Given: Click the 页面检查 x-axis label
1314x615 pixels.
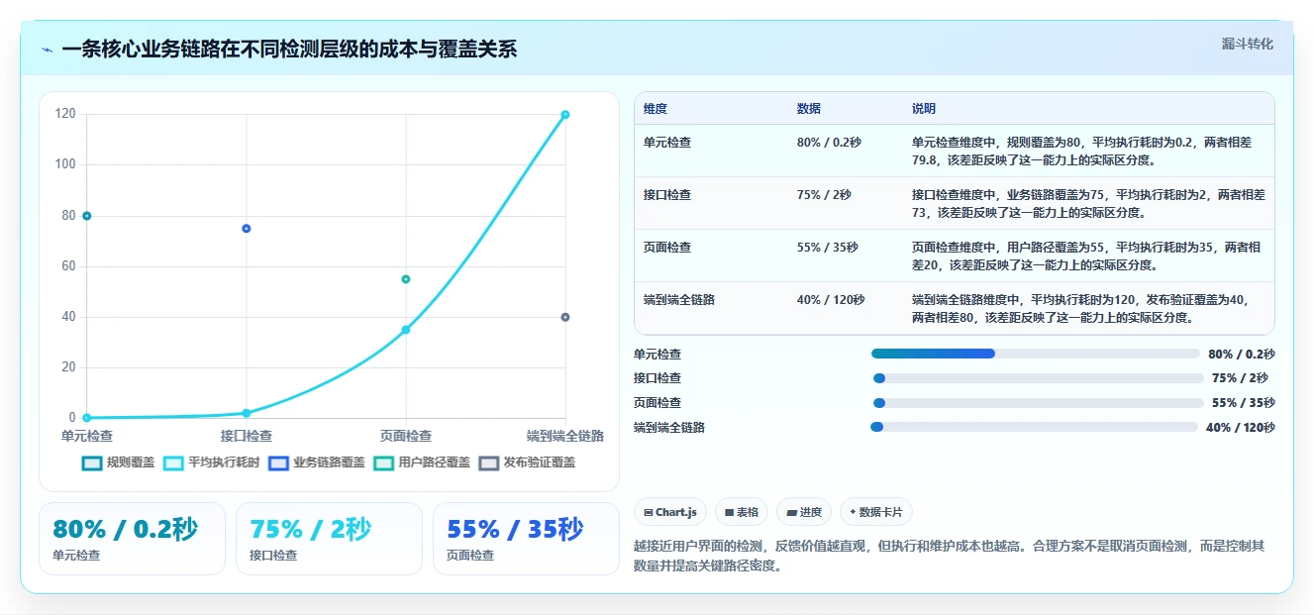Looking at the screenshot, I should tap(406, 436).
